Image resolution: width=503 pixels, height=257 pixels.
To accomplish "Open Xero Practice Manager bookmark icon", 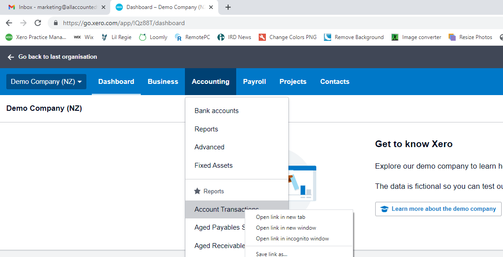I will pyautogui.click(x=9, y=37).
